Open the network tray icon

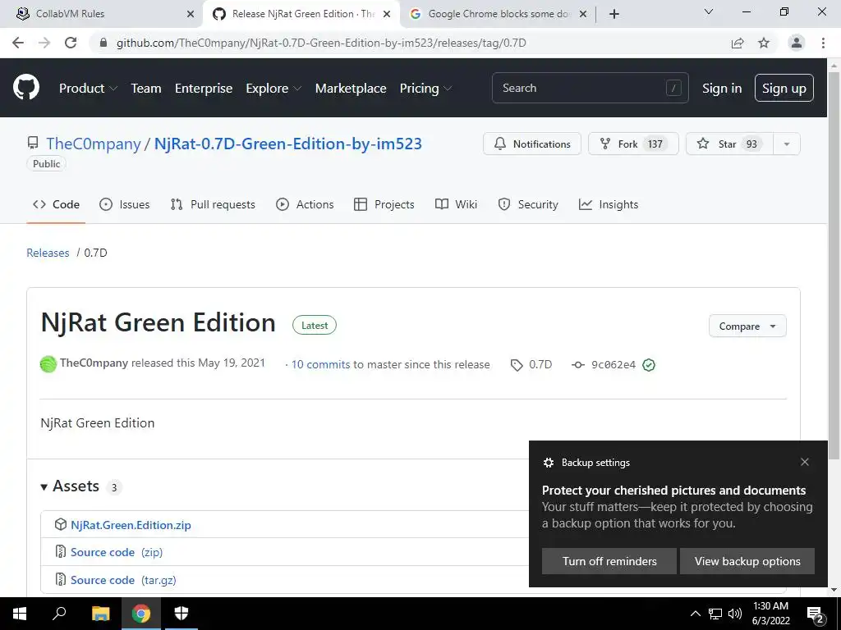715,614
